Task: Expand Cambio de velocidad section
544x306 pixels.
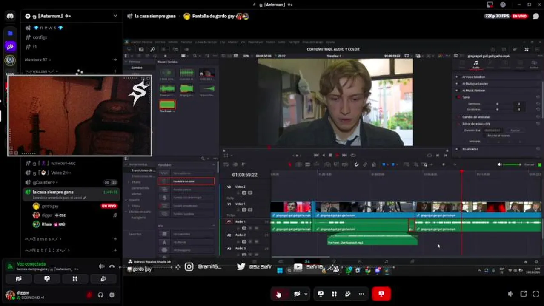Action: point(476,117)
